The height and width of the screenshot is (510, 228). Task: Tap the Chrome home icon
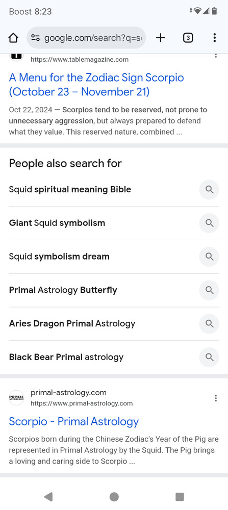(13, 38)
